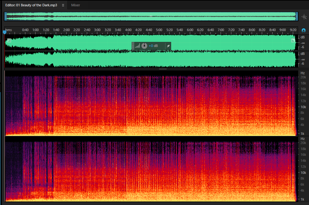
Task: Click the volume bars icon in the HUD
Action: pyautogui.click(x=137, y=46)
